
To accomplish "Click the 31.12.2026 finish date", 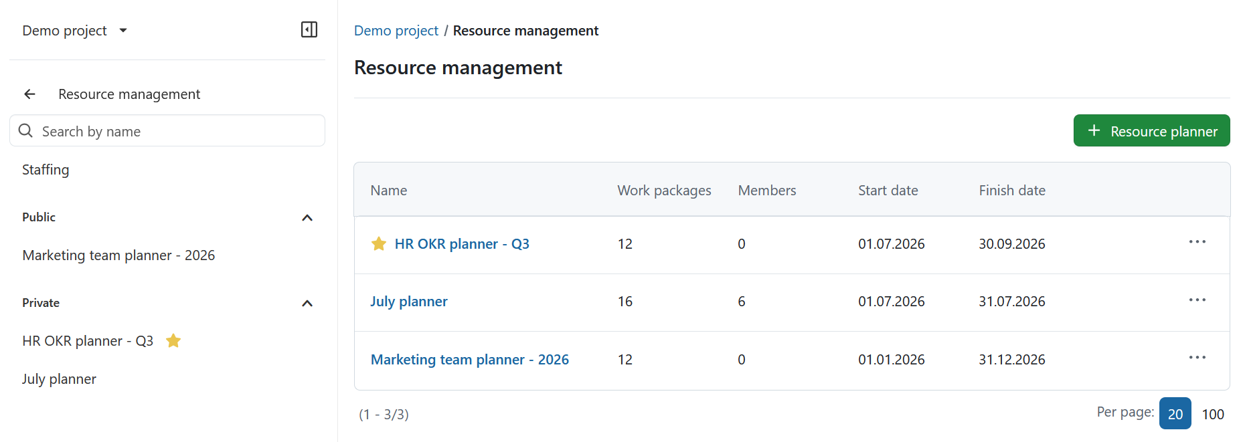I will pos(1012,360).
